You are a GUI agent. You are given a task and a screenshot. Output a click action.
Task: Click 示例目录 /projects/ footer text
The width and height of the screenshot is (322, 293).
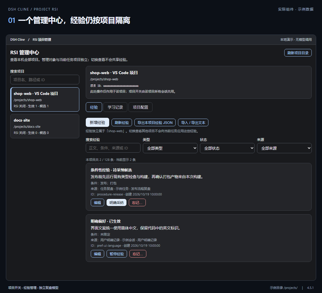pos(284,288)
